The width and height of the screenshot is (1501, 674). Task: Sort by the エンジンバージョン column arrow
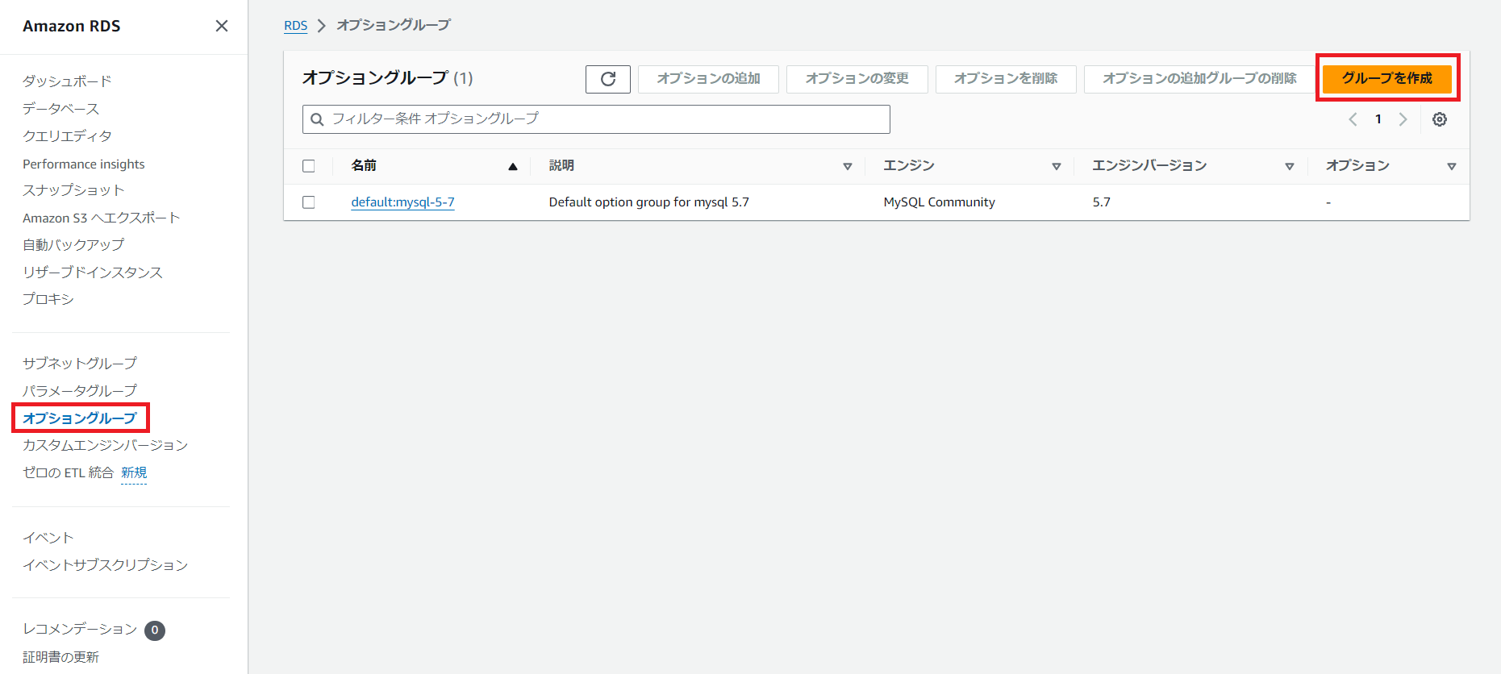click(1289, 166)
